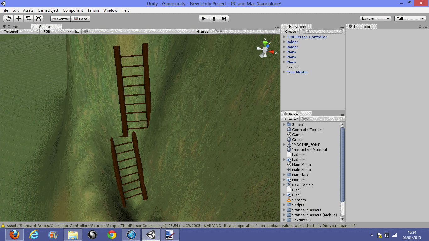The height and width of the screenshot is (241, 429).
Task: Click the warning icon in the status bar
Action: point(3,225)
